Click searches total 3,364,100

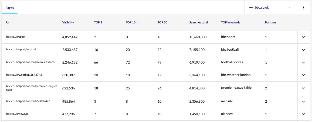[x=197, y=75]
